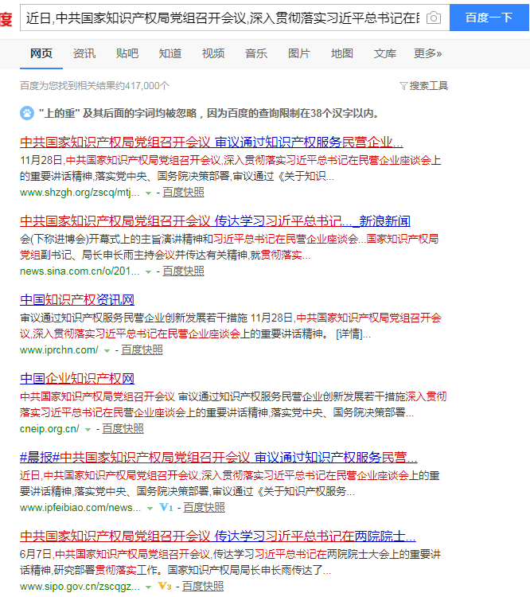Switch to the 视频 tab
Screen dimensions: 530x597
(x=213, y=53)
